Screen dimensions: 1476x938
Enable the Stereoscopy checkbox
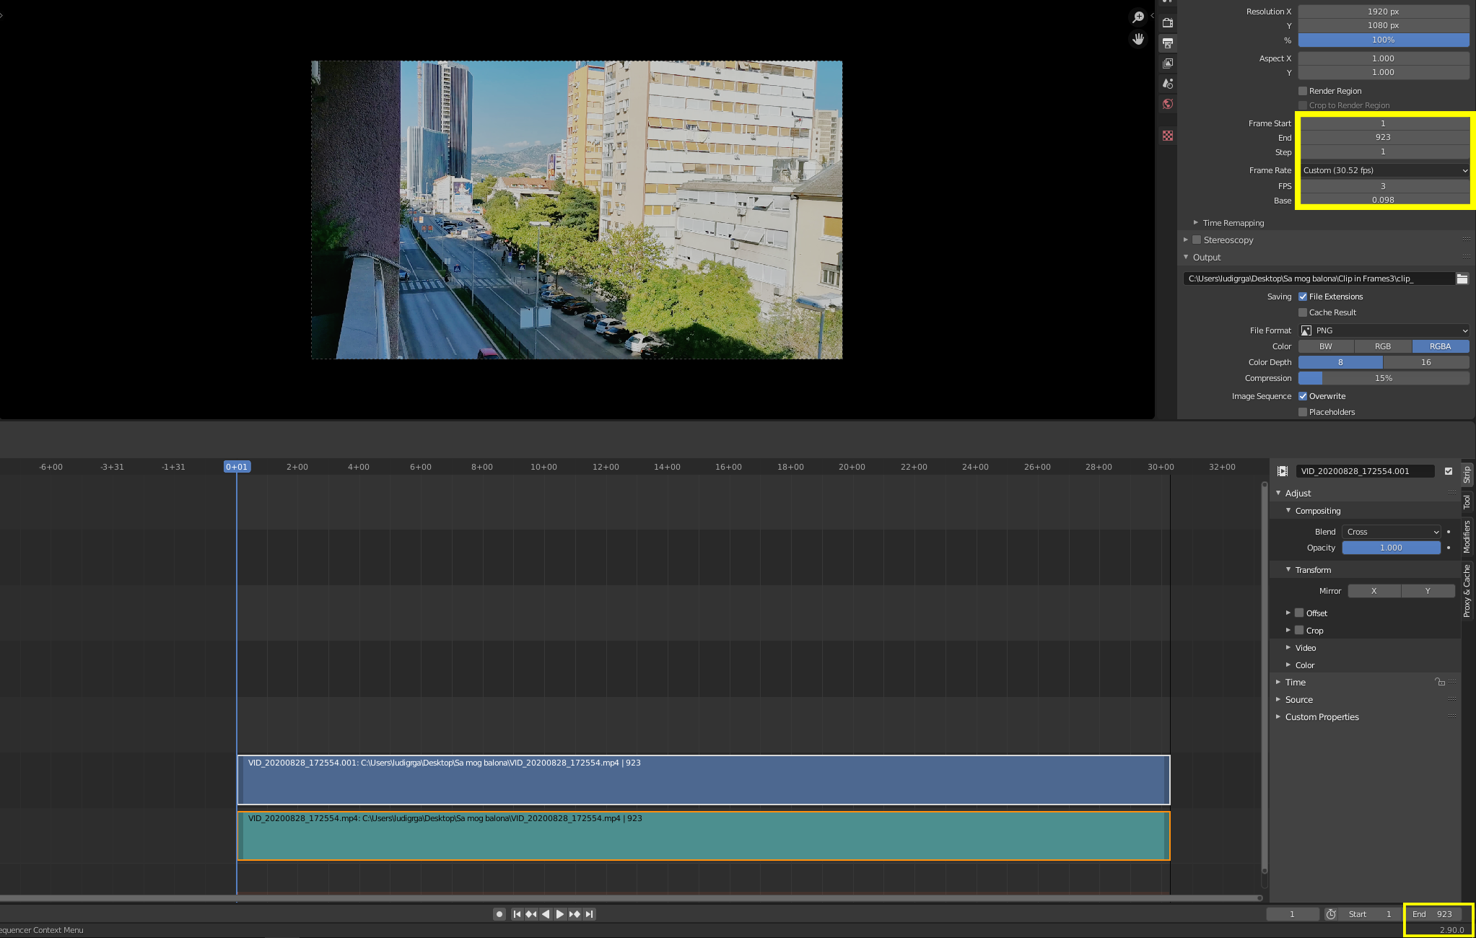coord(1197,240)
